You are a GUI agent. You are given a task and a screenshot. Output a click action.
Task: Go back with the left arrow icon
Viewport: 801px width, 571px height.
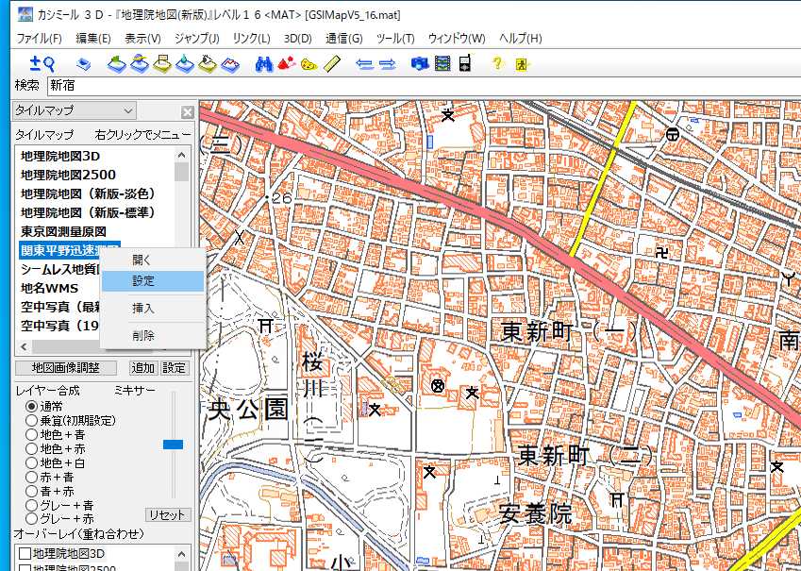[x=365, y=64]
